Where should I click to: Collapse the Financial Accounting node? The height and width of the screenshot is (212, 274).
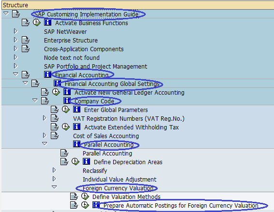15,74
